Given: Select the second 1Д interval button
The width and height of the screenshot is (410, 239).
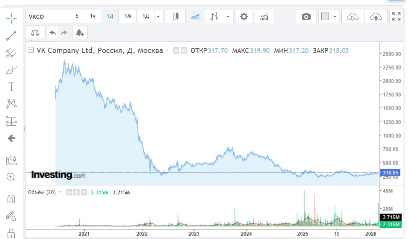Looking at the screenshot, I should coord(145,16).
